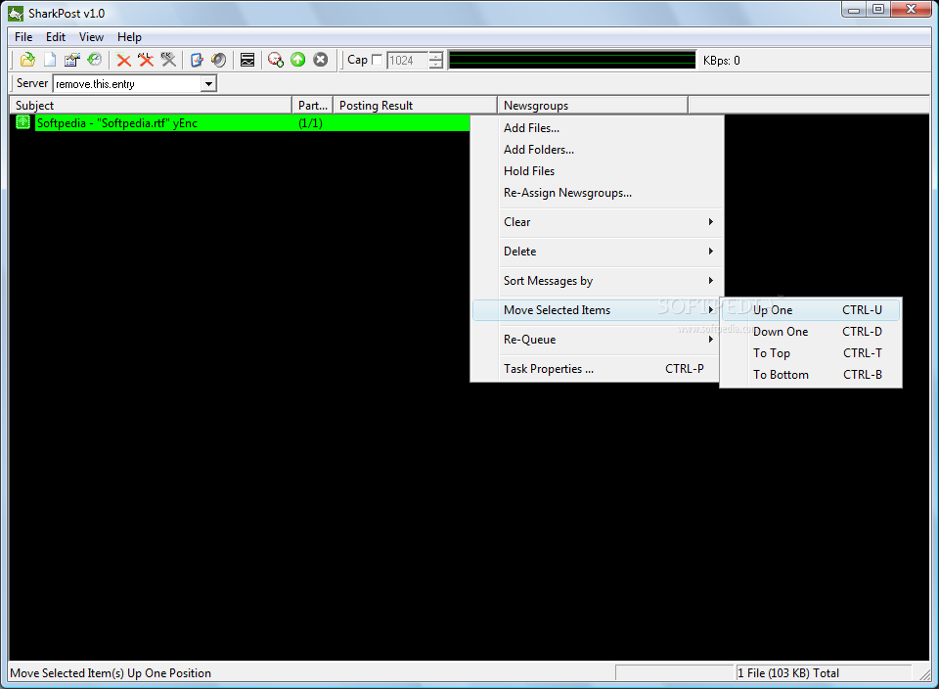Click the blue notepad with checkmark icon
Image resolution: width=939 pixels, height=689 pixels.
pyautogui.click(x=197, y=60)
